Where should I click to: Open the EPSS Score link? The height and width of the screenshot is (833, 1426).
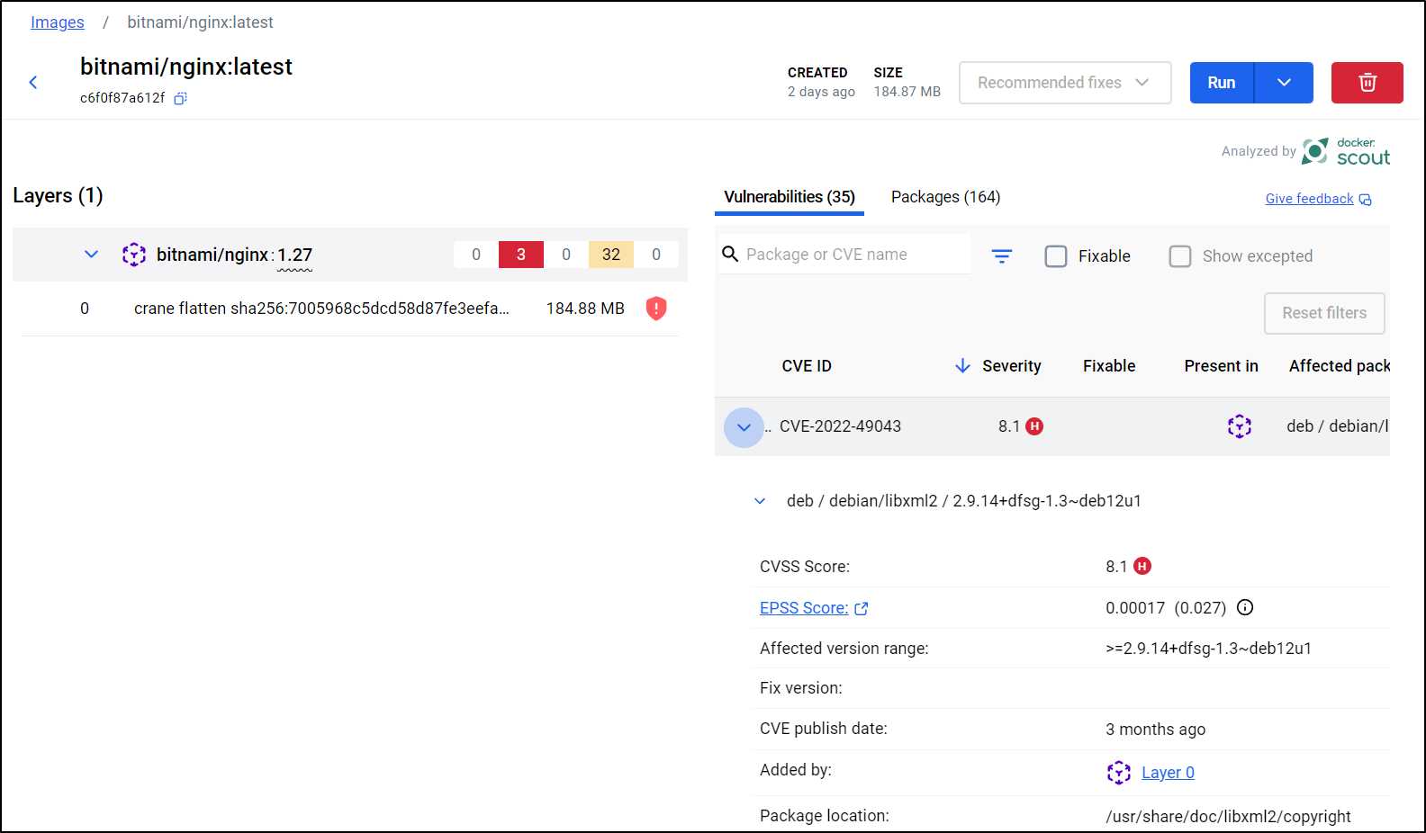pyautogui.click(x=804, y=608)
